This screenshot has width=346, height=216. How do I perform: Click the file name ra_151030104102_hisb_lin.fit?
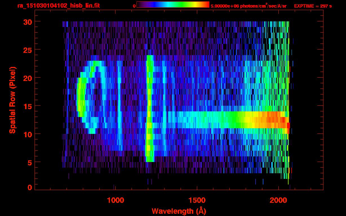click(x=58, y=5)
